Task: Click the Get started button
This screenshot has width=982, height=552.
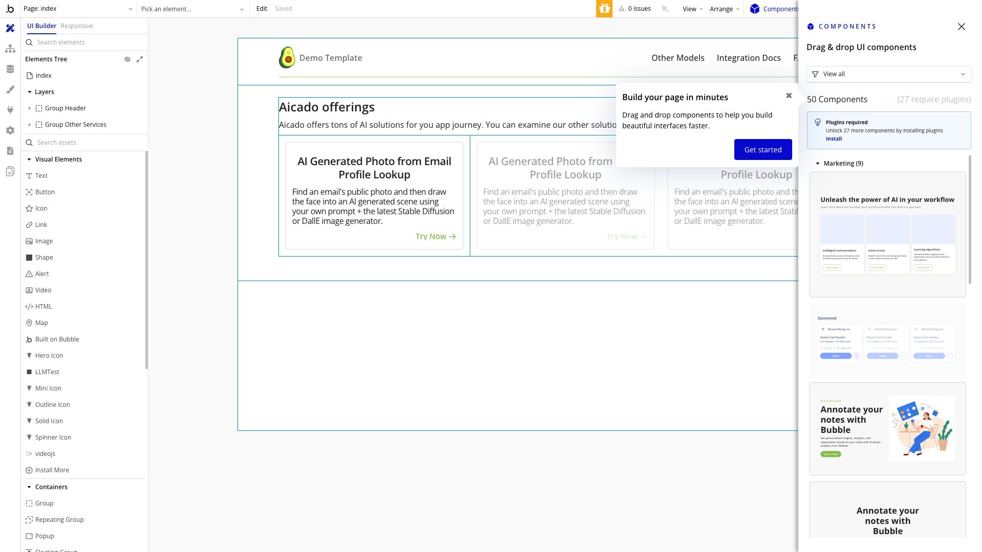Action: 763,149
